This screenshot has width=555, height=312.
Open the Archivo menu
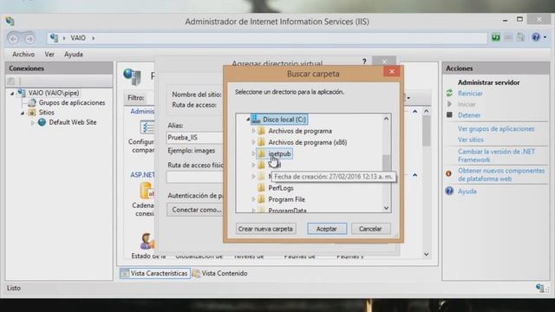23,55
